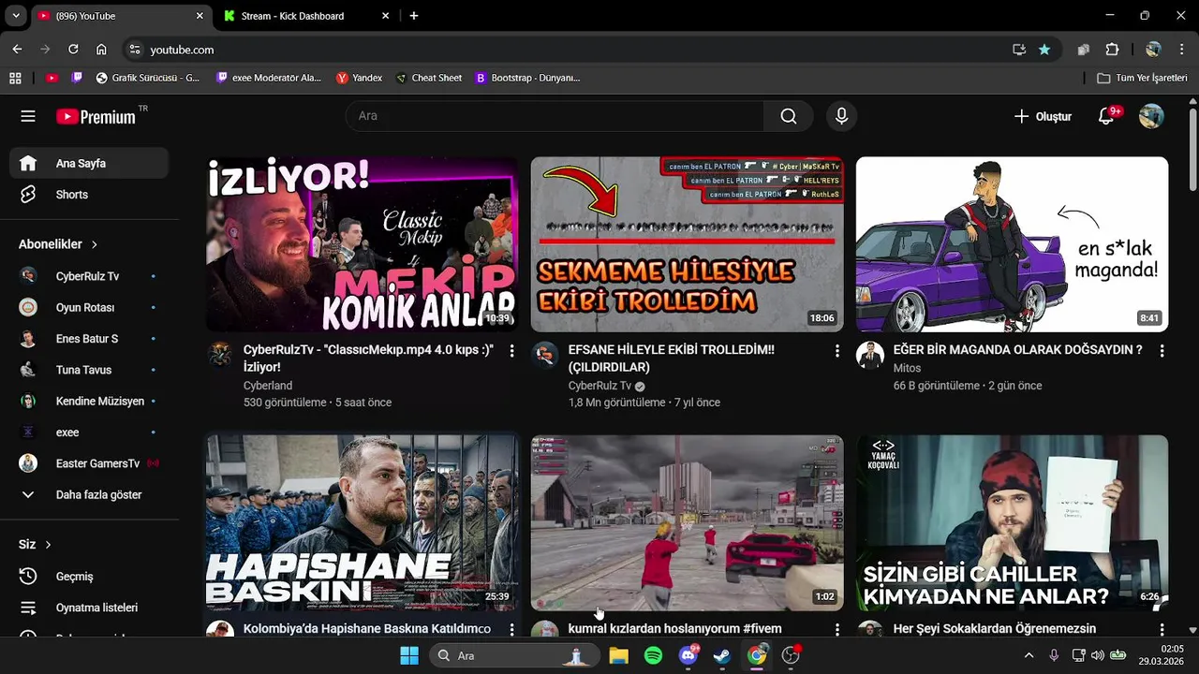The height and width of the screenshot is (674, 1199).
Task: Open Spotify from the taskbar
Action: [653, 655]
